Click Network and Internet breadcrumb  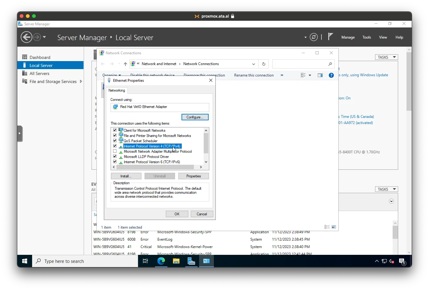[x=159, y=64]
